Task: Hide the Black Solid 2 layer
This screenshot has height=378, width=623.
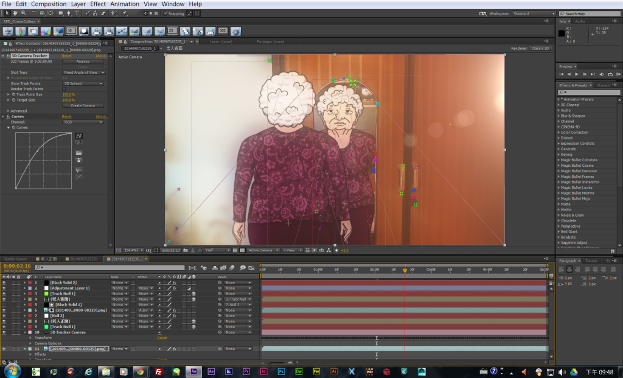Action: pos(4,282)
